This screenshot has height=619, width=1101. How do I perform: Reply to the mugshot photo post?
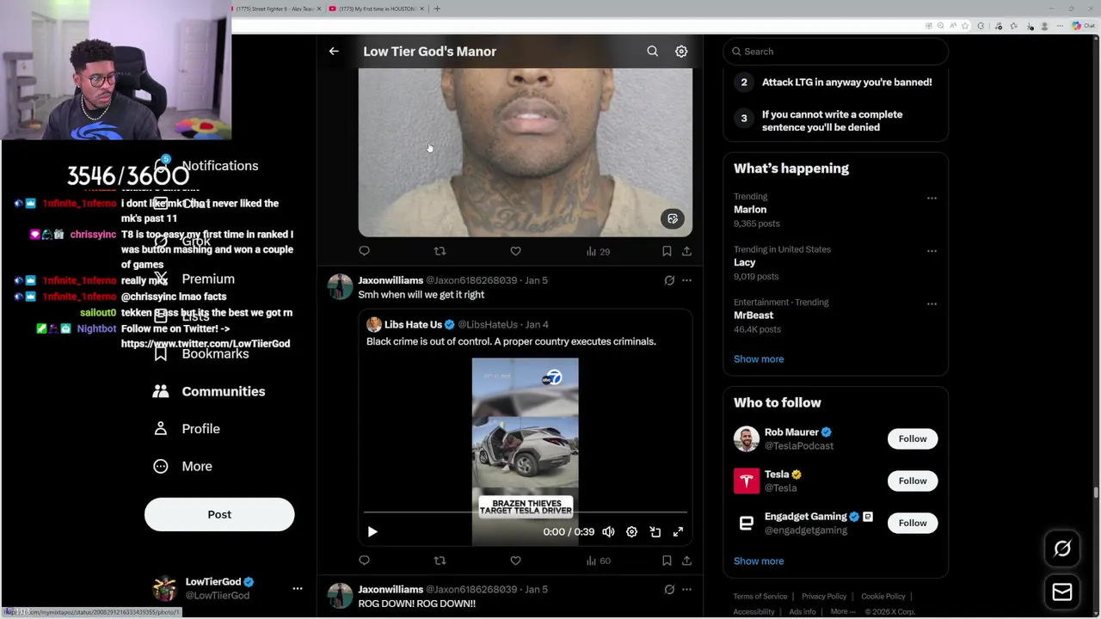pos(365,251)
